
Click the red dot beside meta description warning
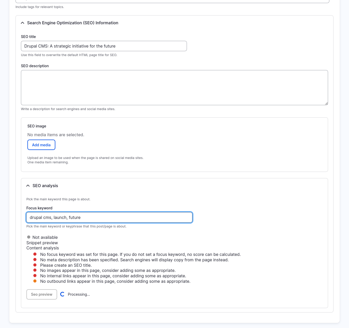click(35, 260)
